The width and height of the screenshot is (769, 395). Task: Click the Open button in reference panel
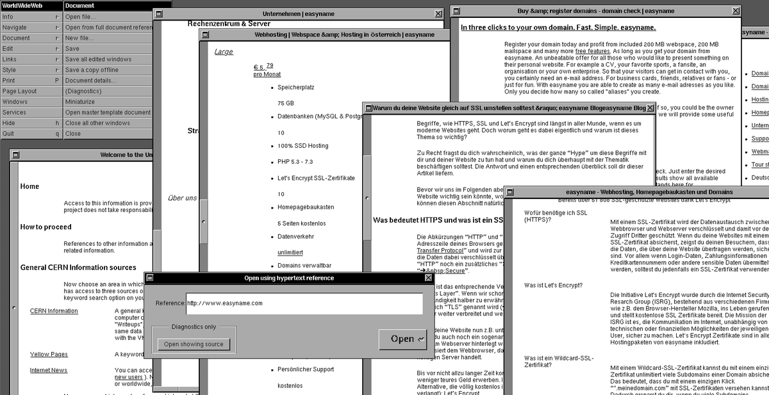pyautogui.click(x=402, y=339)
